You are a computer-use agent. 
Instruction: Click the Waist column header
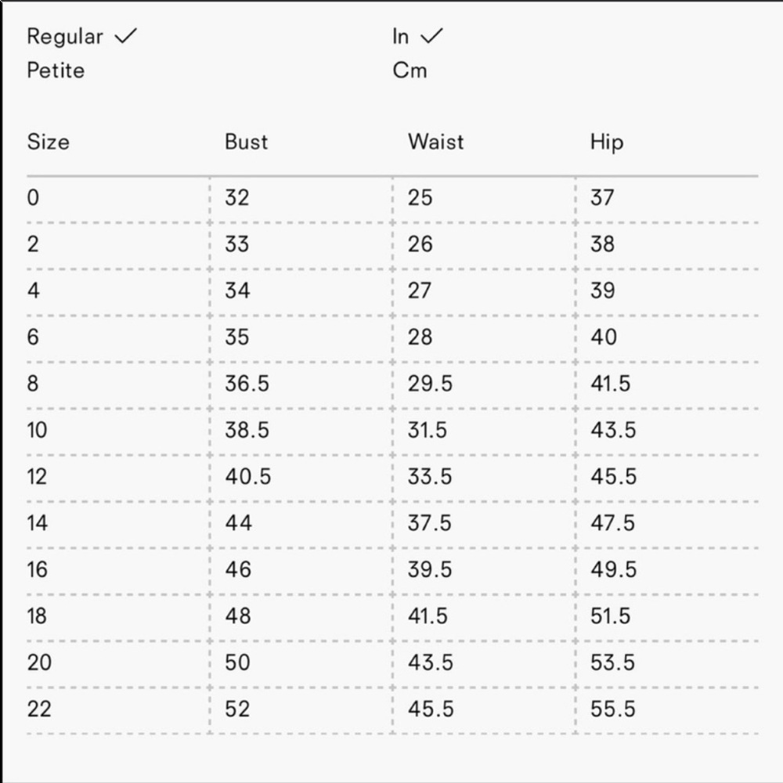tap(435, 142)
